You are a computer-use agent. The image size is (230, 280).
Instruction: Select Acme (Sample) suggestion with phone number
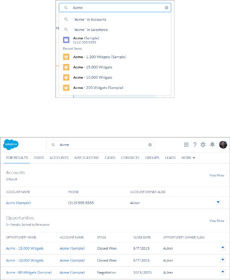[x=115, y=40]
